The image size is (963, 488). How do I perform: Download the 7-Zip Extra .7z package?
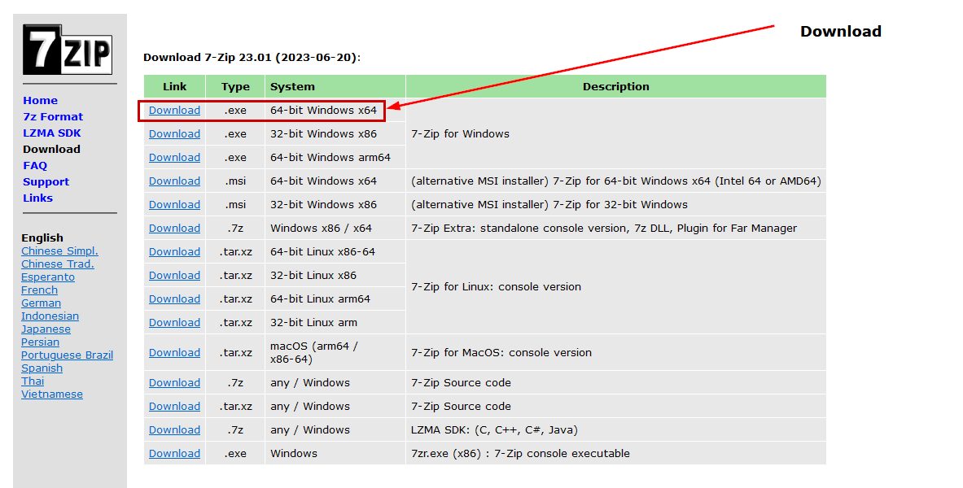point(174,229)
